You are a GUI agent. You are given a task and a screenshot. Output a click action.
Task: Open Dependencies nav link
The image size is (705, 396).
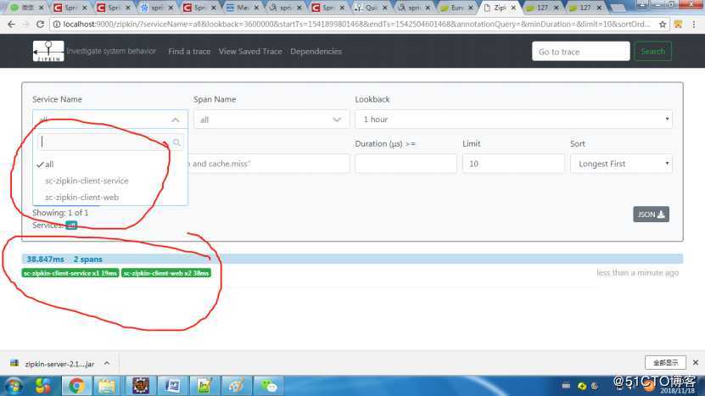pos(316,51)
